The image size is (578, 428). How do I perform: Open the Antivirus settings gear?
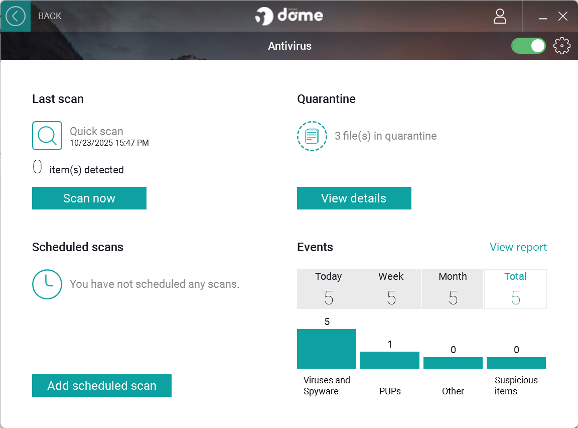pyautogui.click(x=561, y=46)
